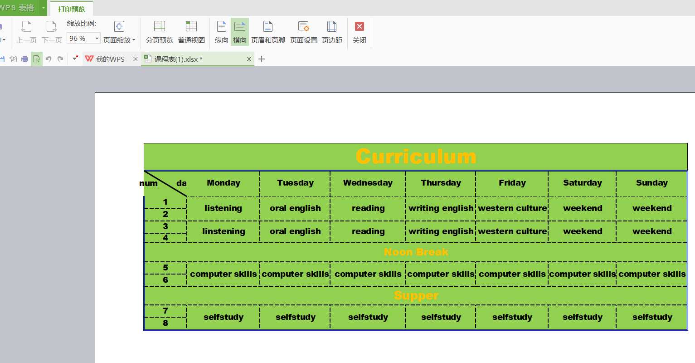The image size is (695, 363).
Task: Click Monday's computer skills cell
Action: 224,275
